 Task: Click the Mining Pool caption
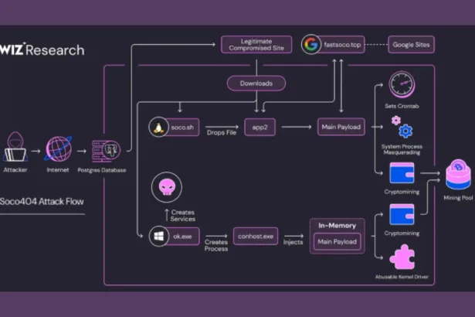coord(458,198)
